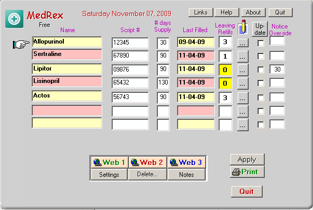Click last empty yellow name field
This screenshot has height=210, width=313.
[67, 123]
